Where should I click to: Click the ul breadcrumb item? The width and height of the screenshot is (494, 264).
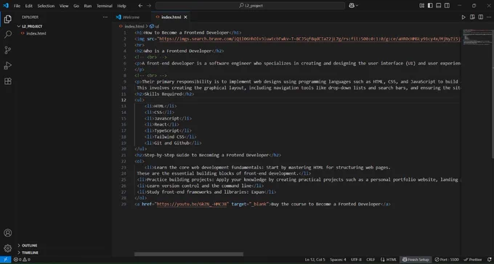157,26
